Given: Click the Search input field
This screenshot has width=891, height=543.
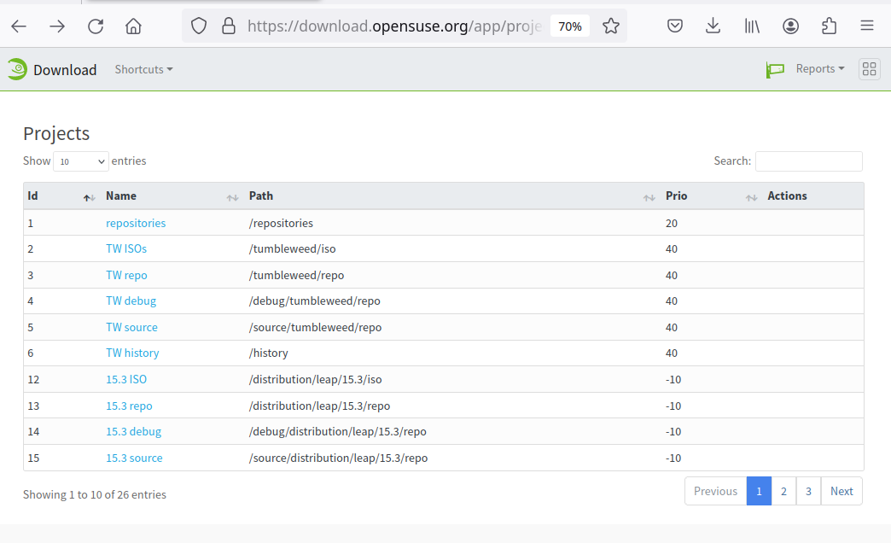Looking at the screenshot, I should (x=808, y=161).
